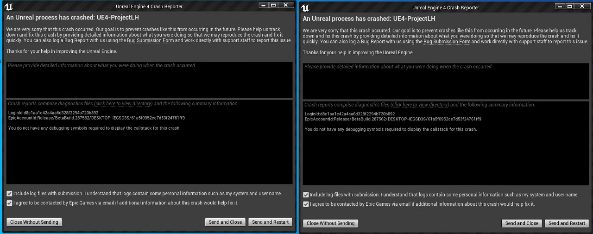The image size is (593, 234).
Task: Open view directory link in right window
Action: [x=420, y=105]
